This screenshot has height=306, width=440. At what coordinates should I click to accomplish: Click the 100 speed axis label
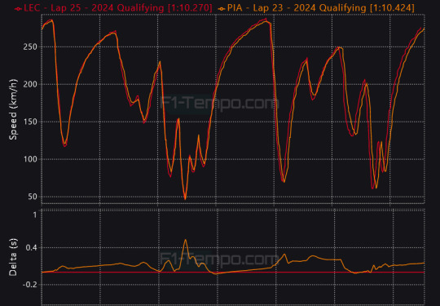pos(30,159)
